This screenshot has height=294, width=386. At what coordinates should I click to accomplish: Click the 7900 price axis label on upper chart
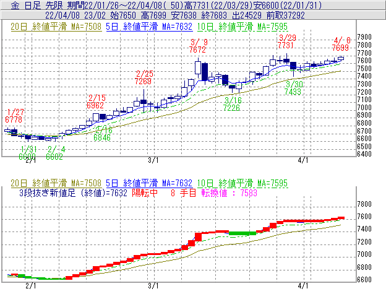pyautogui.click(x=364, y=37)
